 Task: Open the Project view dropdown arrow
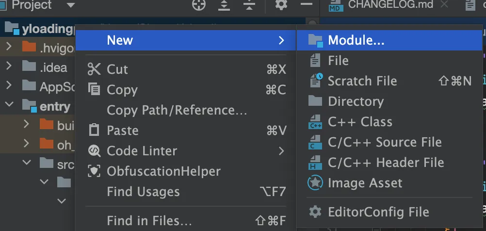point(71,5)
